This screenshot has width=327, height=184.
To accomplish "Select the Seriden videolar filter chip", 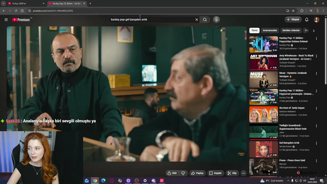I will 291,30.
